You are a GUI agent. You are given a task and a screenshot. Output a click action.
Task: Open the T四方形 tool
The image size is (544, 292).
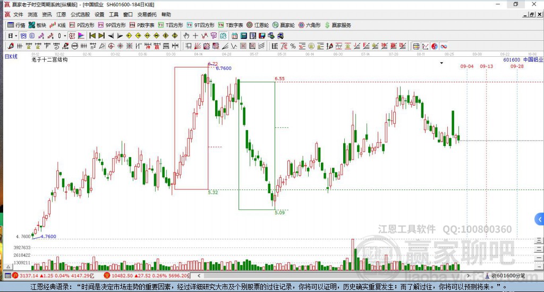[x=171, y=25]
